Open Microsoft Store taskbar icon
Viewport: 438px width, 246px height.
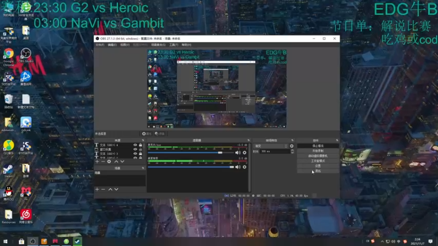click(21, 241)
